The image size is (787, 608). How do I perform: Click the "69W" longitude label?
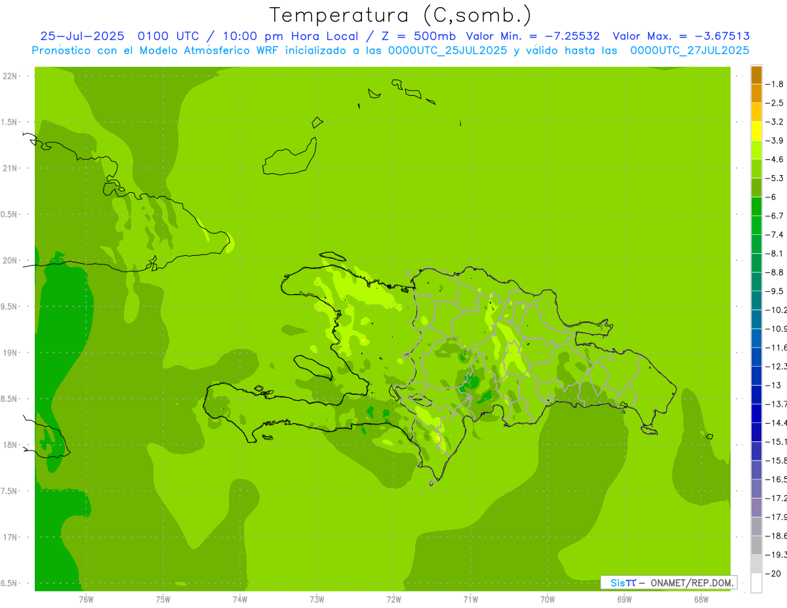coord(624,599)
